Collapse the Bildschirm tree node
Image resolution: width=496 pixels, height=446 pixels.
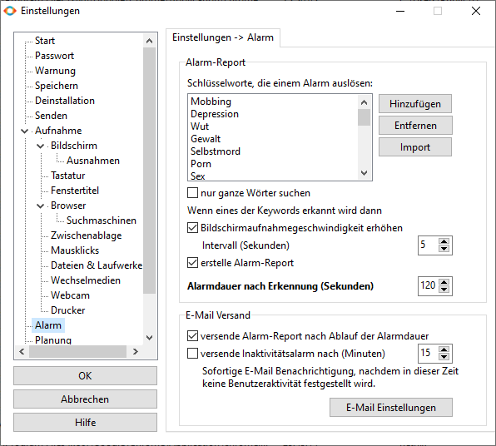[x=40, y=146]
